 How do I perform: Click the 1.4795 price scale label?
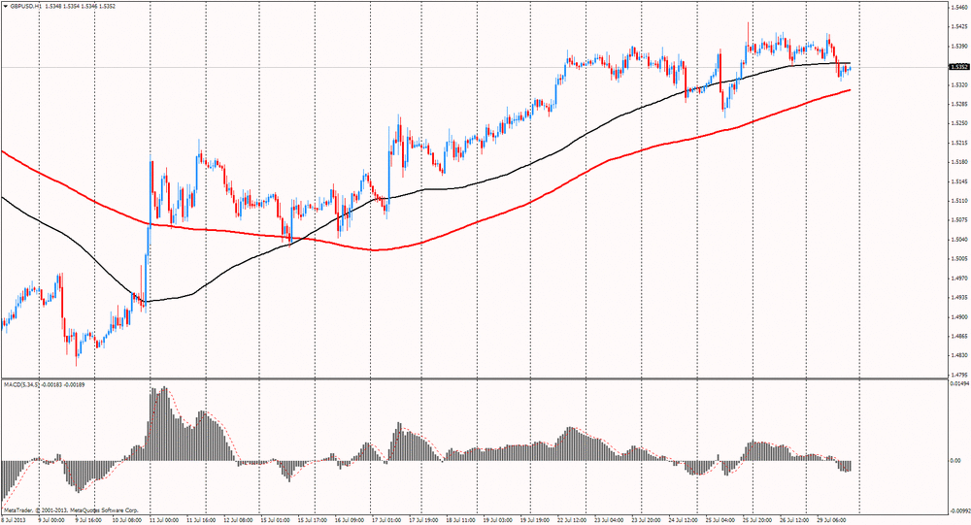[958, 375]
